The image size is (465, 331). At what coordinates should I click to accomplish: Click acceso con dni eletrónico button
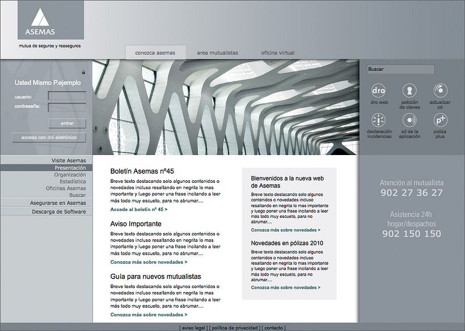point(49,137)
